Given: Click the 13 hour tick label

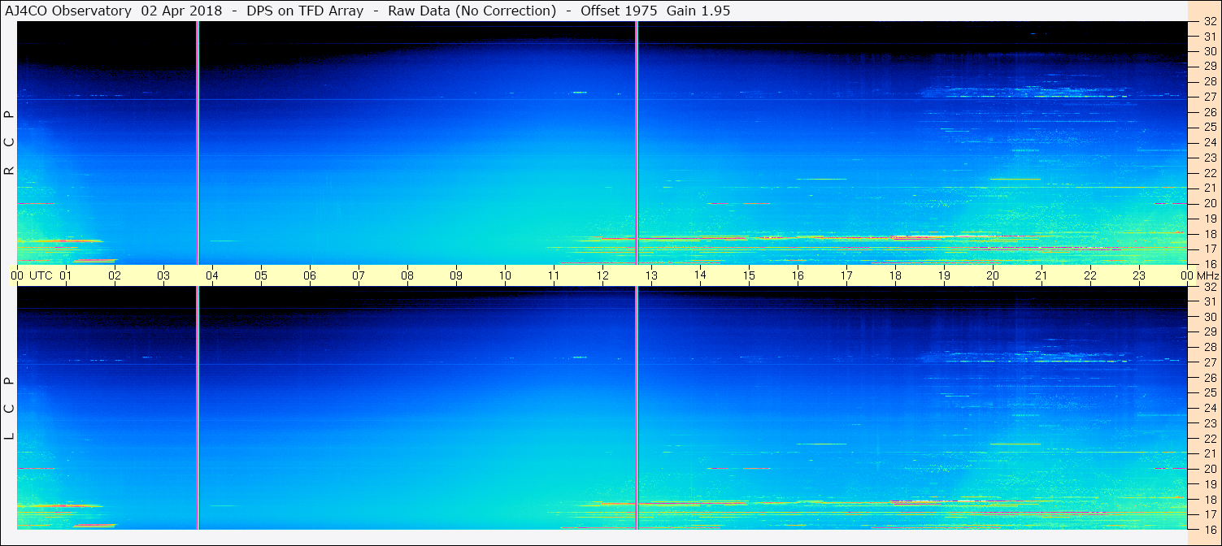Looking at the screenshot, I should point(651,275).
